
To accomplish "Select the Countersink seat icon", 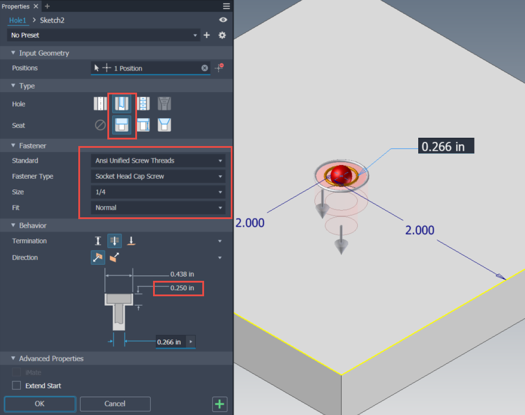I will (164, 125).
